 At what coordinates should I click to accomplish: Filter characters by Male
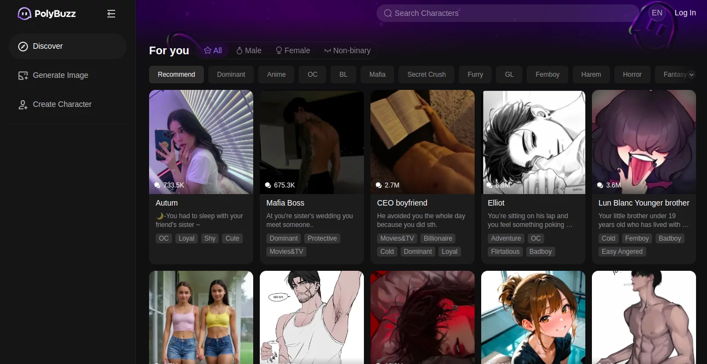tap(248, 50)
